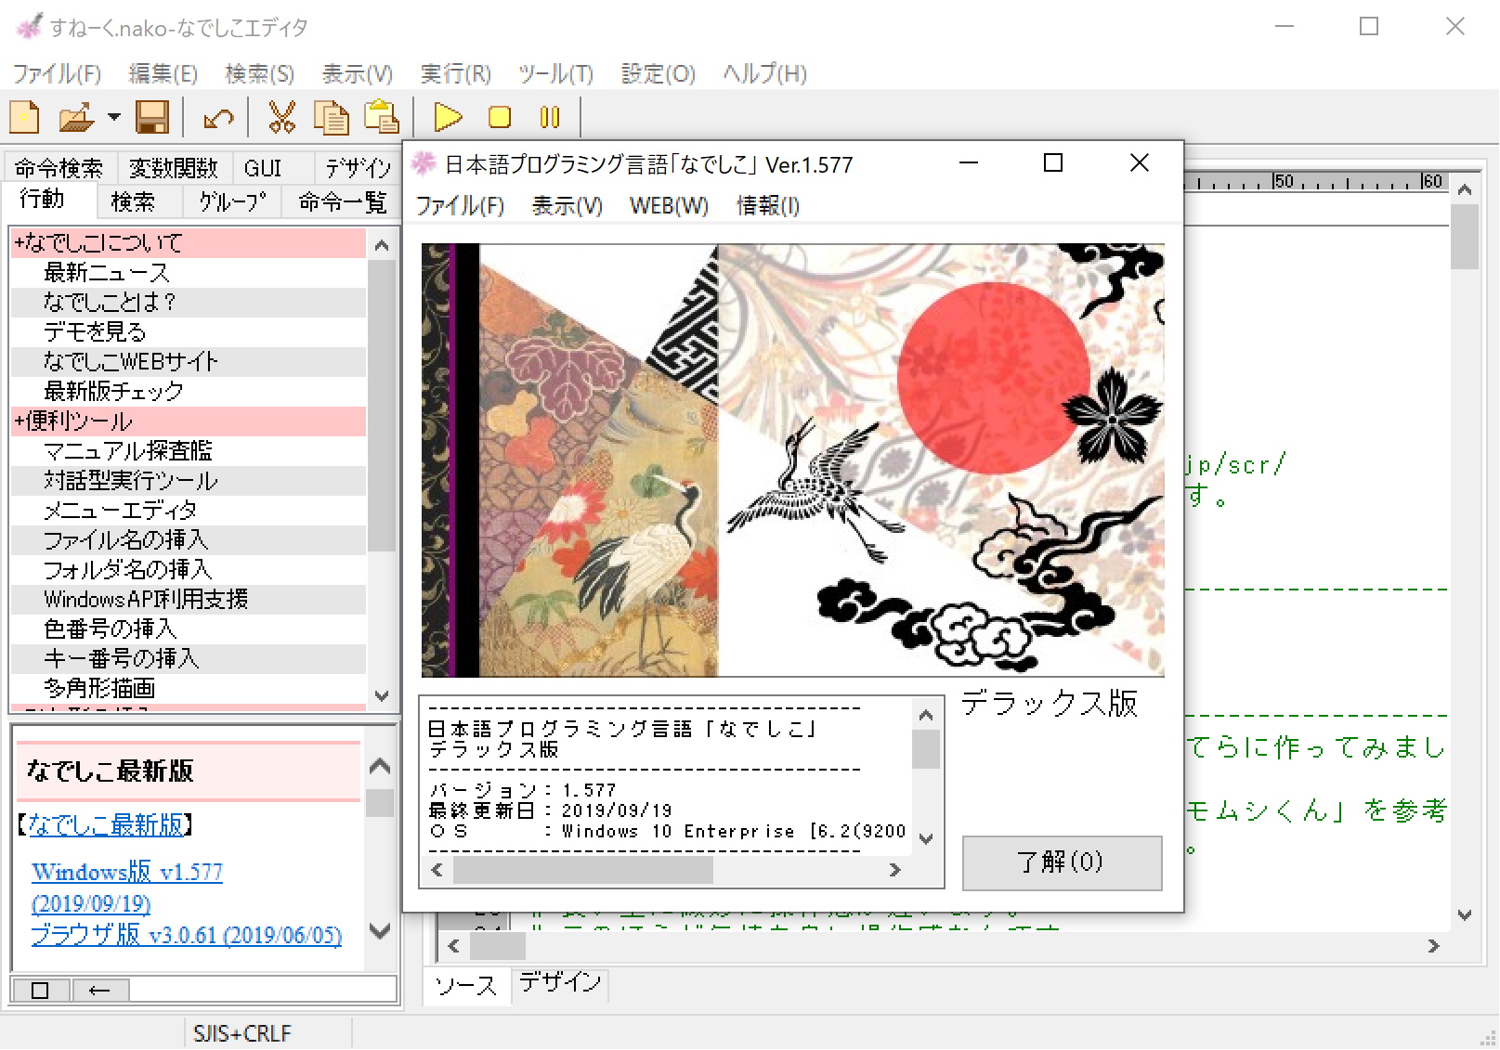
Task: Click down arrow of action list scrollbar
Action: [x=381, y=695]
